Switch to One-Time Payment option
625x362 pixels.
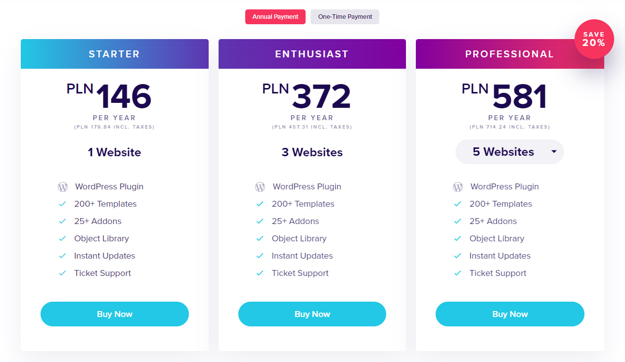[345, 17]
